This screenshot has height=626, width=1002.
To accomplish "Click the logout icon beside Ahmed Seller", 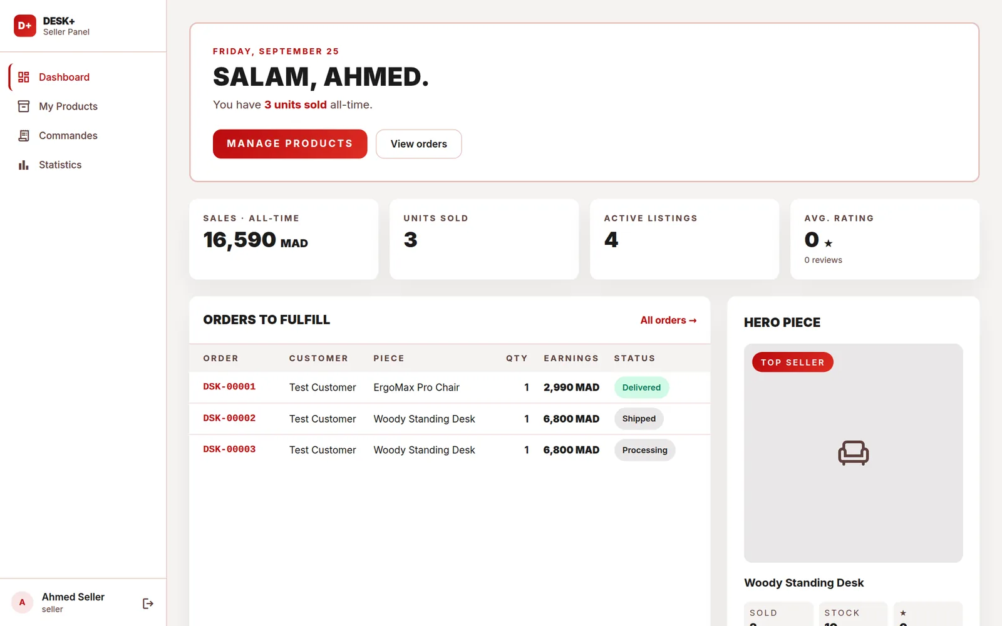I will click(x=148, y=603).
